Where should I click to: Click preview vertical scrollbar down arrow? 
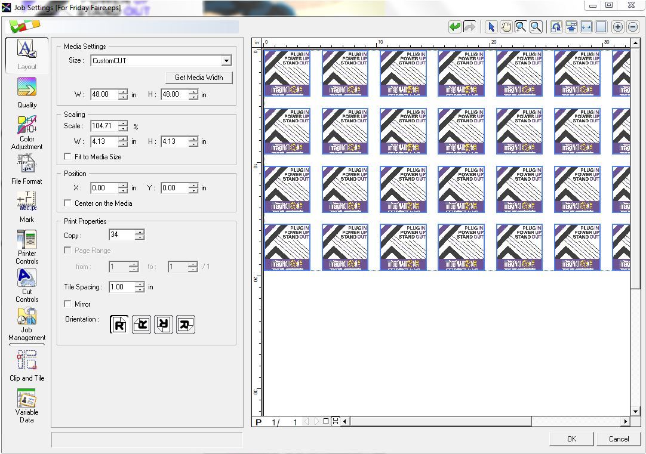(635, 411)
